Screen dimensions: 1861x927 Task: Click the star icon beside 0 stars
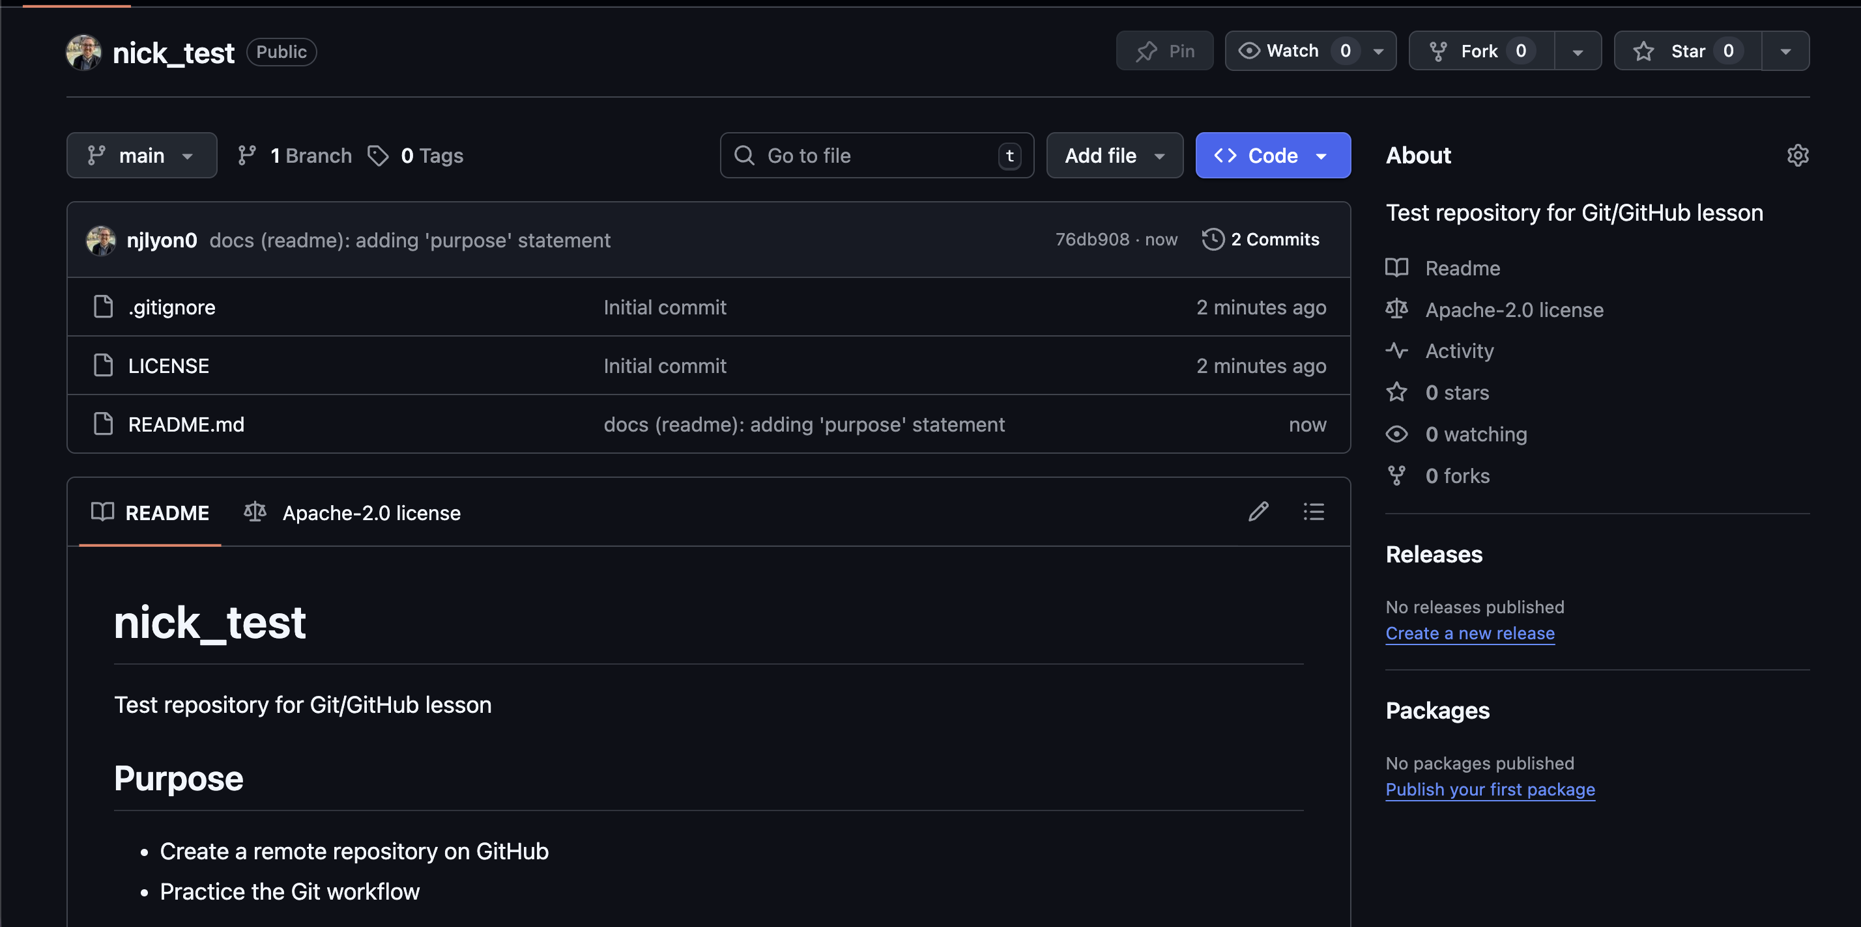(1396, 392)
